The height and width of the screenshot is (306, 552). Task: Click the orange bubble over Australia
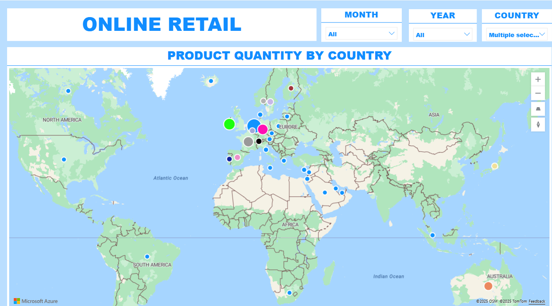[489, 286]
